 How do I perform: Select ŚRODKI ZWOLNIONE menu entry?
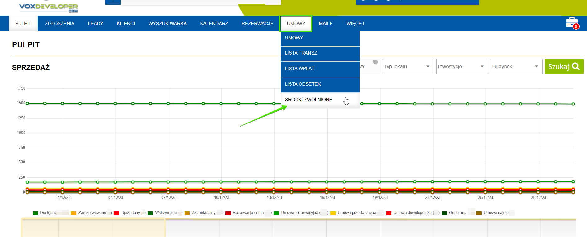(x=320, y=100)
